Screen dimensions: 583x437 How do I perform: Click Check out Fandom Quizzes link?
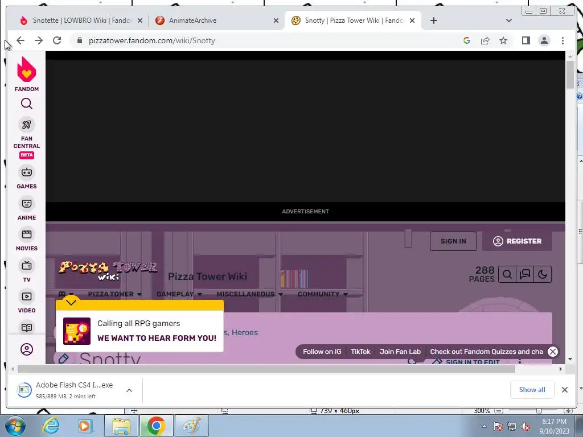coord(486,352)
